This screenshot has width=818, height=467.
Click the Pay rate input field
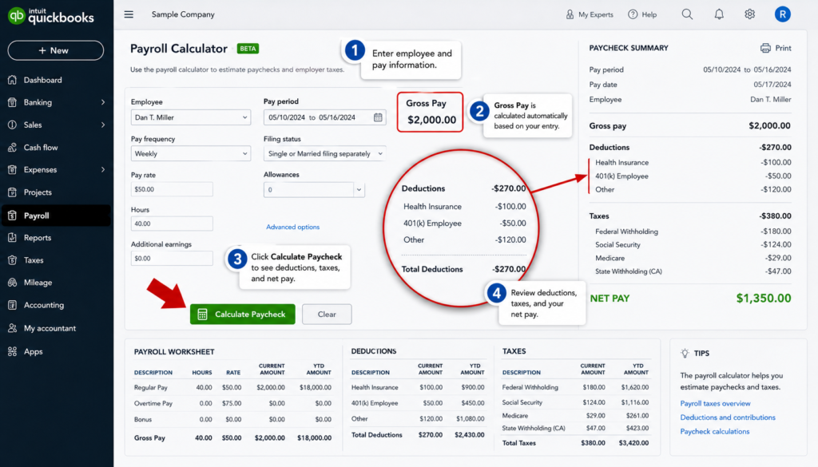click(172, 189)
